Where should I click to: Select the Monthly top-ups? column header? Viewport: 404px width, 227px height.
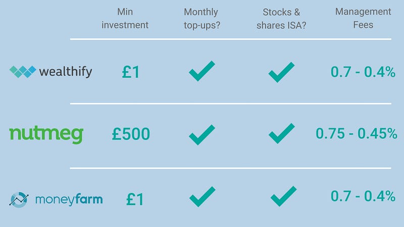point(201,19)
